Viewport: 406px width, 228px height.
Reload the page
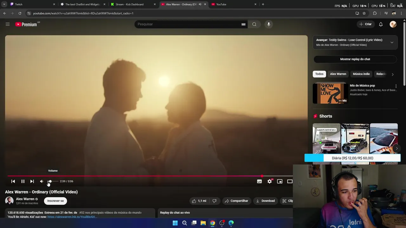(20, 13)
